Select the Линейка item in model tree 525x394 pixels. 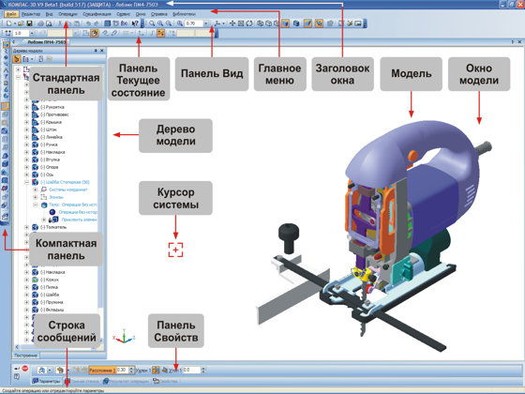tap(52, 137)
